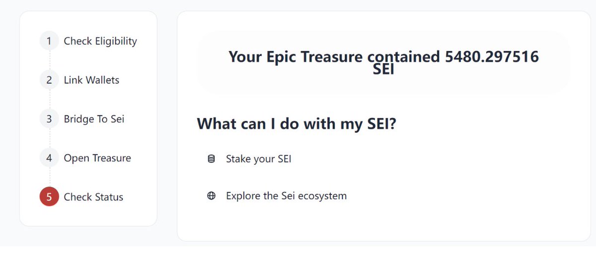Screen dimensions: 596x277
Task: Click the red step 5 circle
Action: [x=49, y=197]
